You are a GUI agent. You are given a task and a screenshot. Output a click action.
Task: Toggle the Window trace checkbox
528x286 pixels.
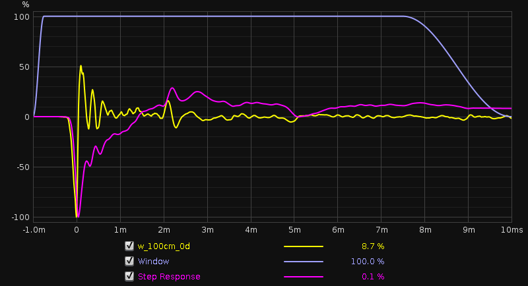(x=129, y=261)
